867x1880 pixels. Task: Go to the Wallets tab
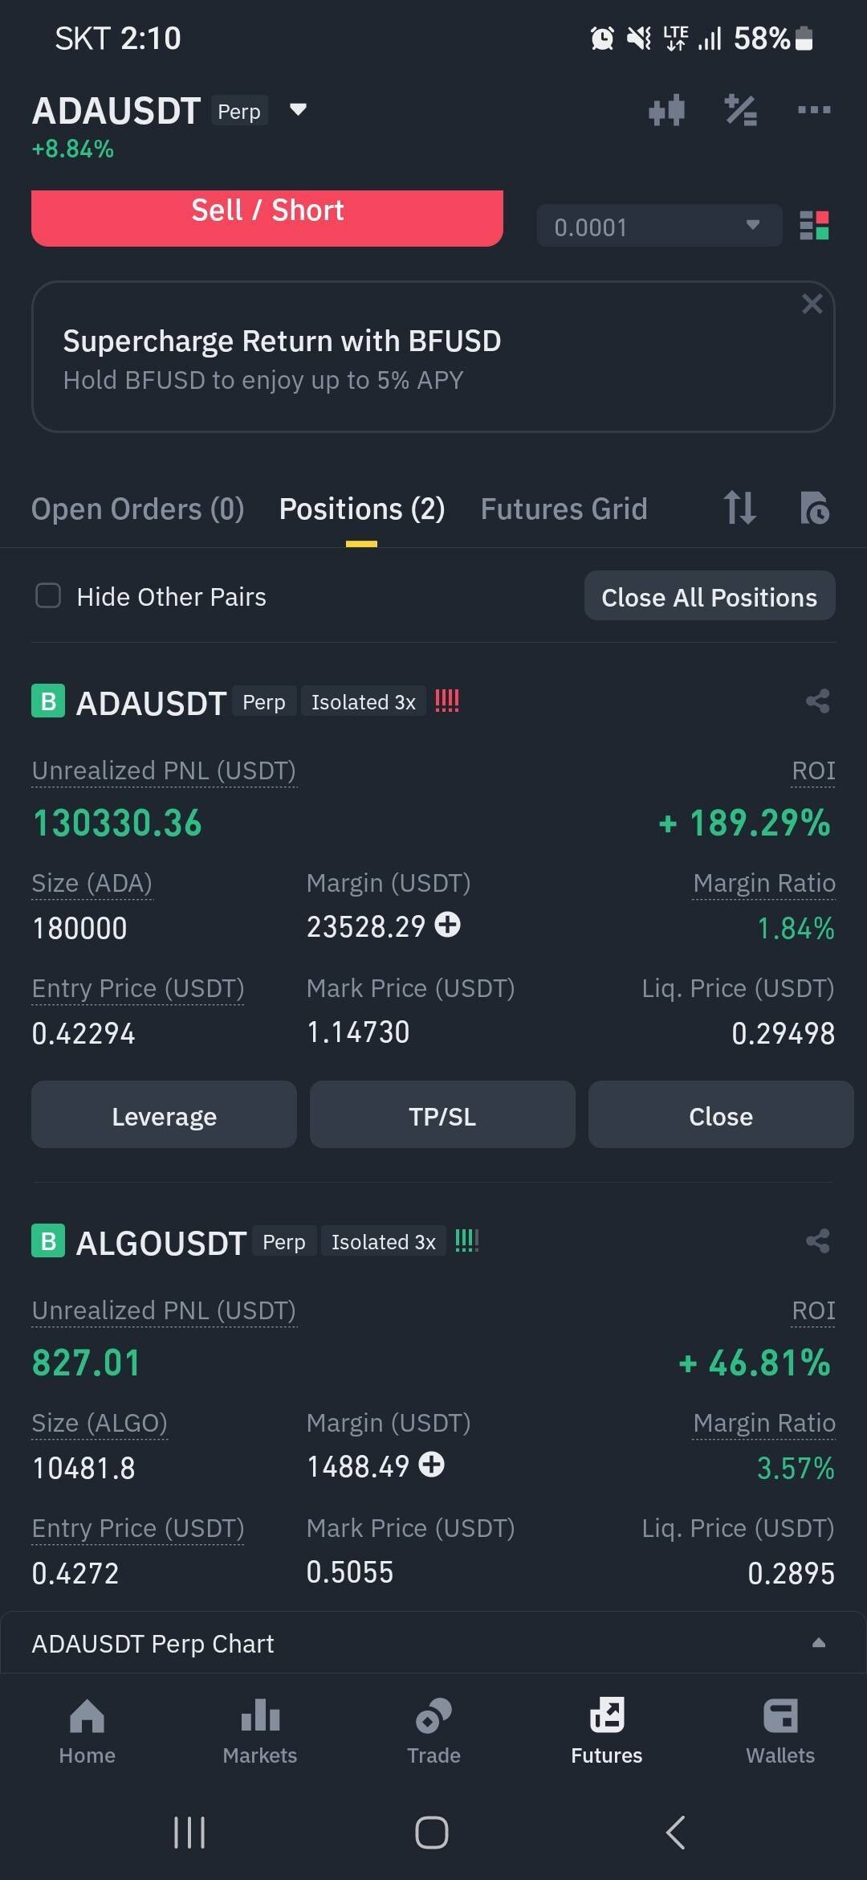point(779,1731)
